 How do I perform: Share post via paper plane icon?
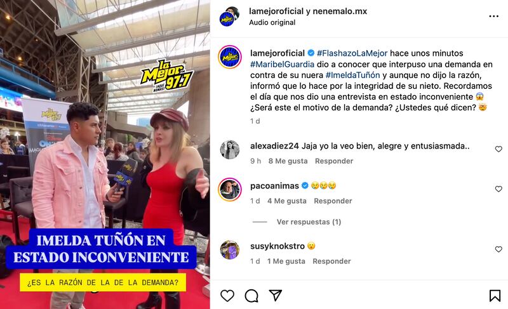pyautogui.click(x=276, y=296)
